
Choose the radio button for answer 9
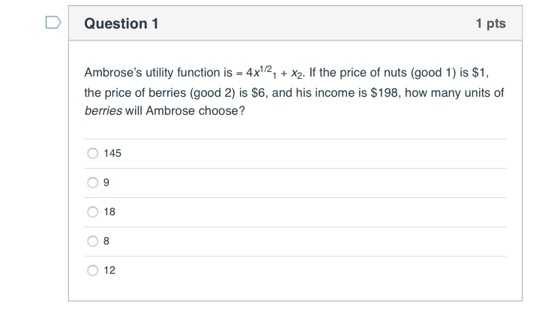(93, 182)
